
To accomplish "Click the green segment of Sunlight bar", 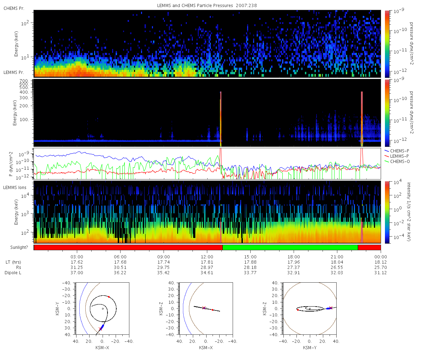I will 290,247.
